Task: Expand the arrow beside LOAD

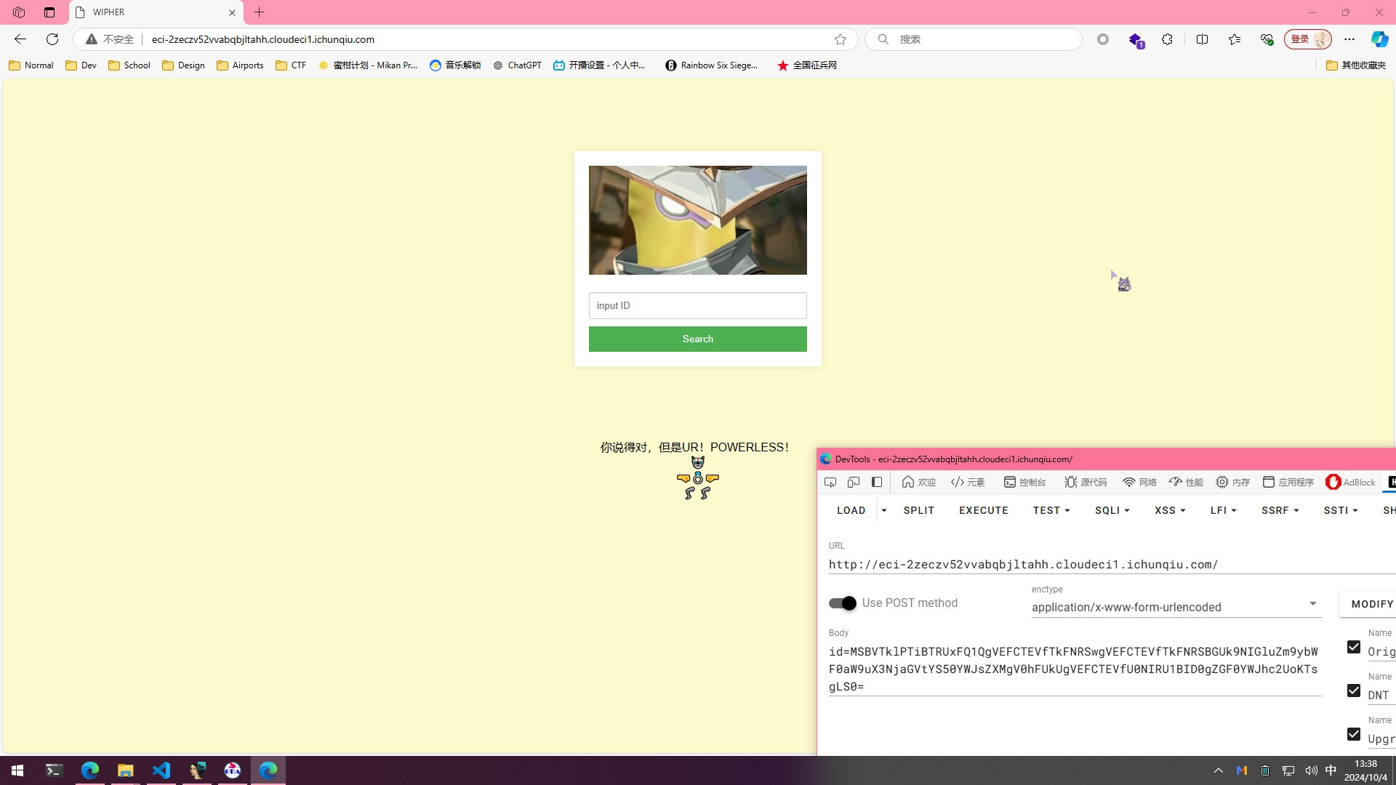Action: [884, 510]
